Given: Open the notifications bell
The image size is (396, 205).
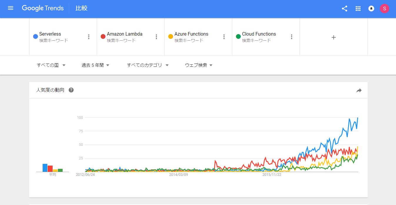Looking at the screenshot, I should (371, 9).
